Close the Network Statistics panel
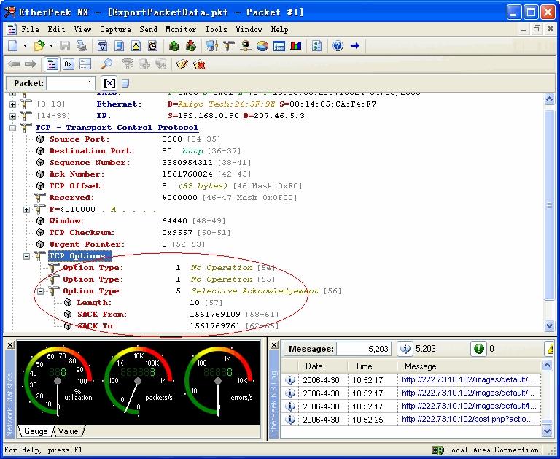This screenshot has height=459, width=560. coord(10,345)
